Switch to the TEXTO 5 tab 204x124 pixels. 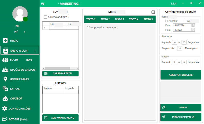pos(148,19)
